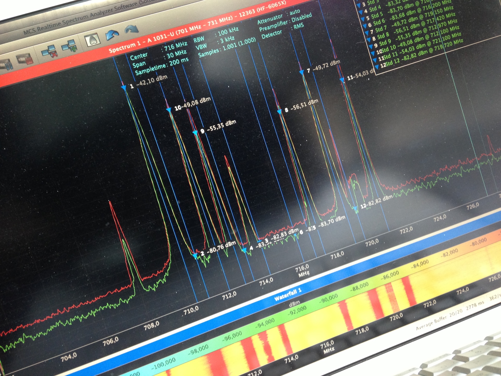
Task: Click the blue undo arrow icon
Action: point(112,35)
